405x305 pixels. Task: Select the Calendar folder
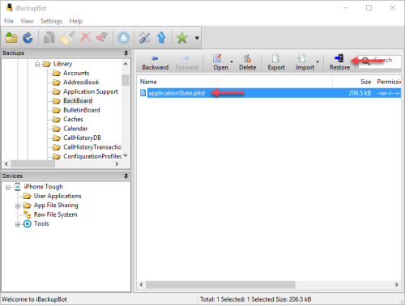point(75,129)
